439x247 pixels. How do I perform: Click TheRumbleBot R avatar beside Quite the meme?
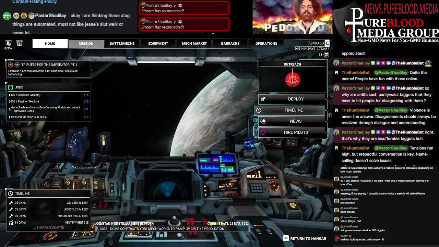point(336,73)
